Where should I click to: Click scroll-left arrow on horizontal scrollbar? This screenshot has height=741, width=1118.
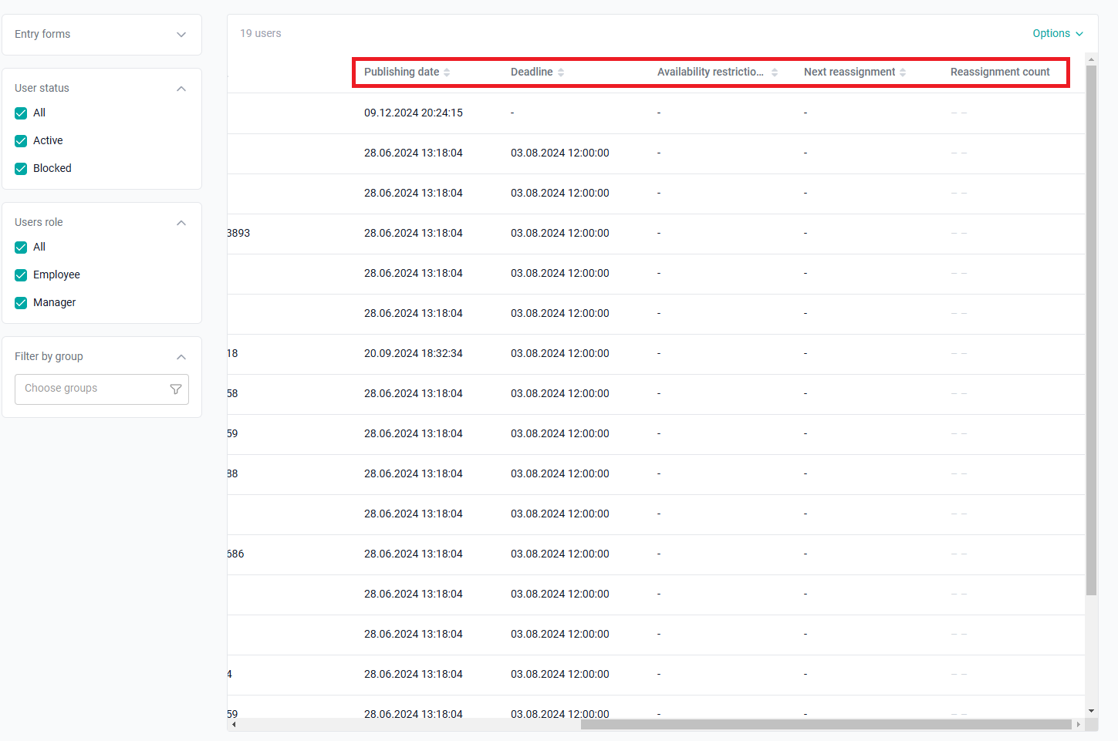coord(234,725)
